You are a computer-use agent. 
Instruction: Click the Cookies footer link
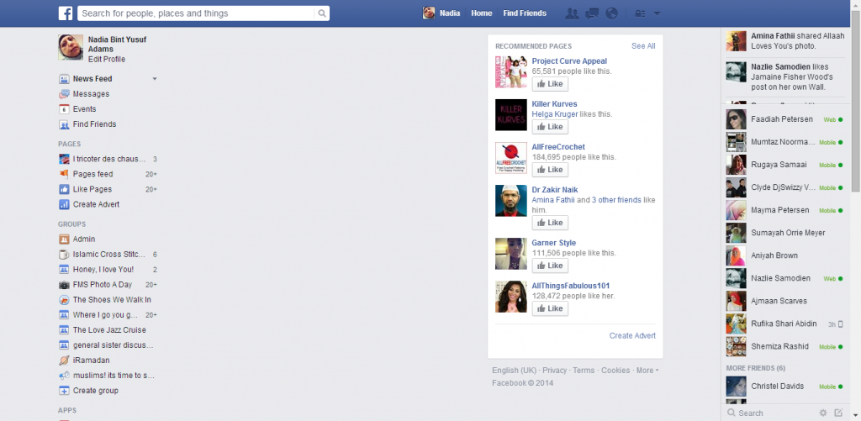tap(615, 371)
